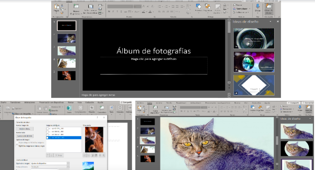Click the Archivo o disco button
The image size is (315, 170).
click(25, 129)
